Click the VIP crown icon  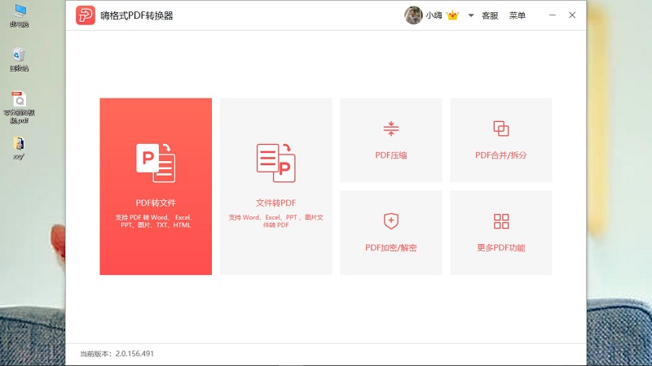[452, 15]
